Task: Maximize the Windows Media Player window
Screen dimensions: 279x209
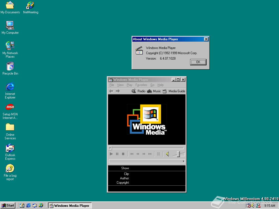Action: [178, 80]
